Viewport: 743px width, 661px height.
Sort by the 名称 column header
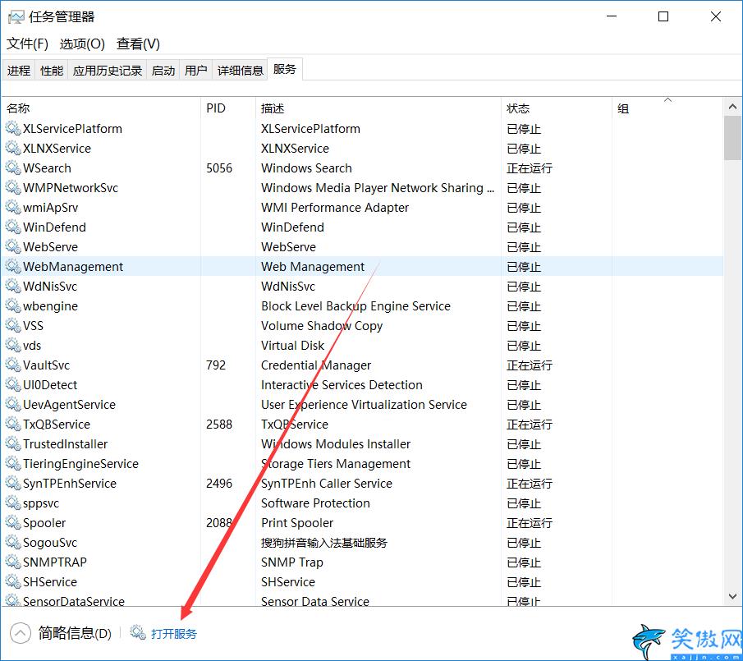[101, 108]
